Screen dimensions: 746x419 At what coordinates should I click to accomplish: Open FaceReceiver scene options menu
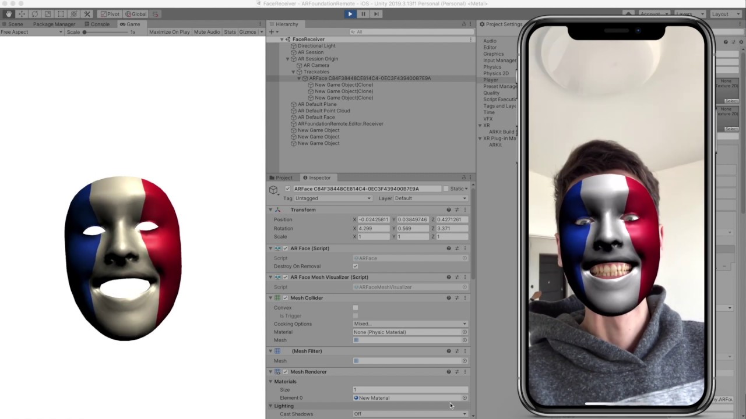470,39
